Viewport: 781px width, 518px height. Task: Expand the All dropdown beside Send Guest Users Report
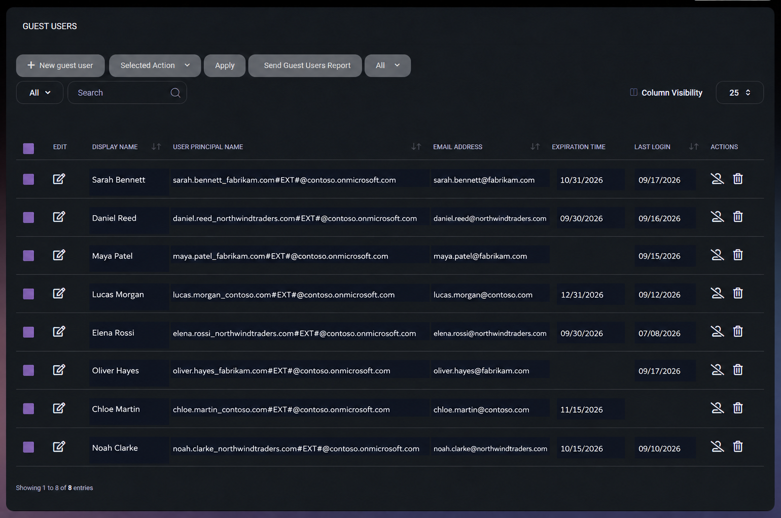[387, 65]
